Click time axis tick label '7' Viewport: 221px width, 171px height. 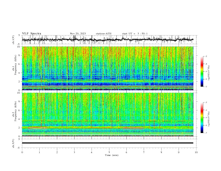coord(144,152)
